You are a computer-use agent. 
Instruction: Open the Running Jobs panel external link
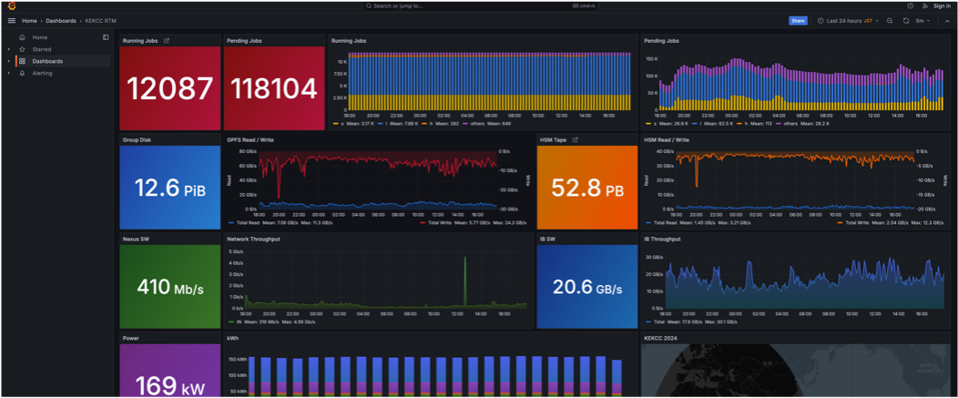(166, 40)
